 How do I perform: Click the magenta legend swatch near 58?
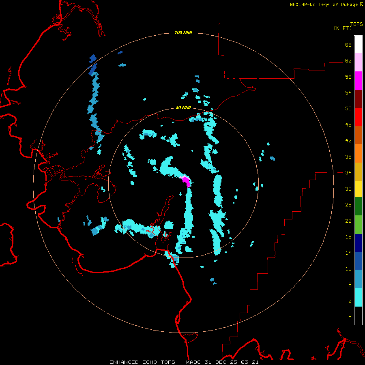358,81
